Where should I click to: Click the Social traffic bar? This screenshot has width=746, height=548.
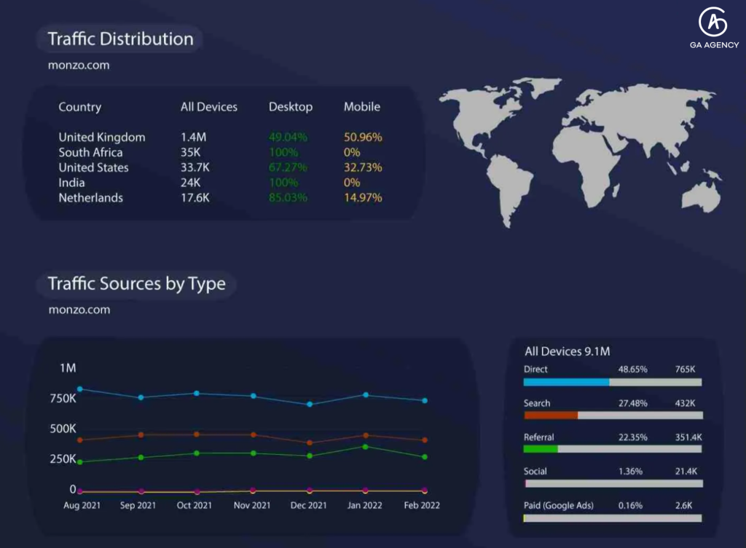click(613, 483)
